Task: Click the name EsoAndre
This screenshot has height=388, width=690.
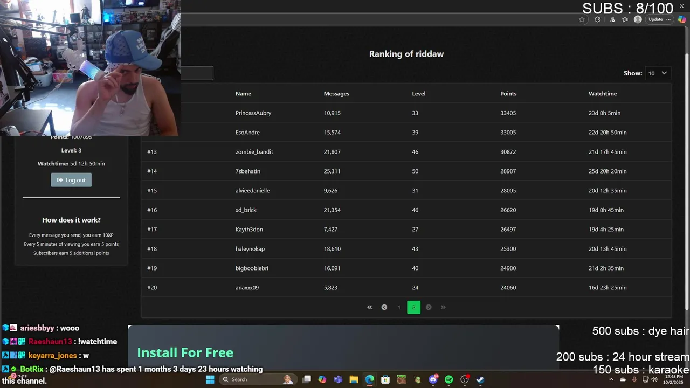Action: click(x=248, y=133)
